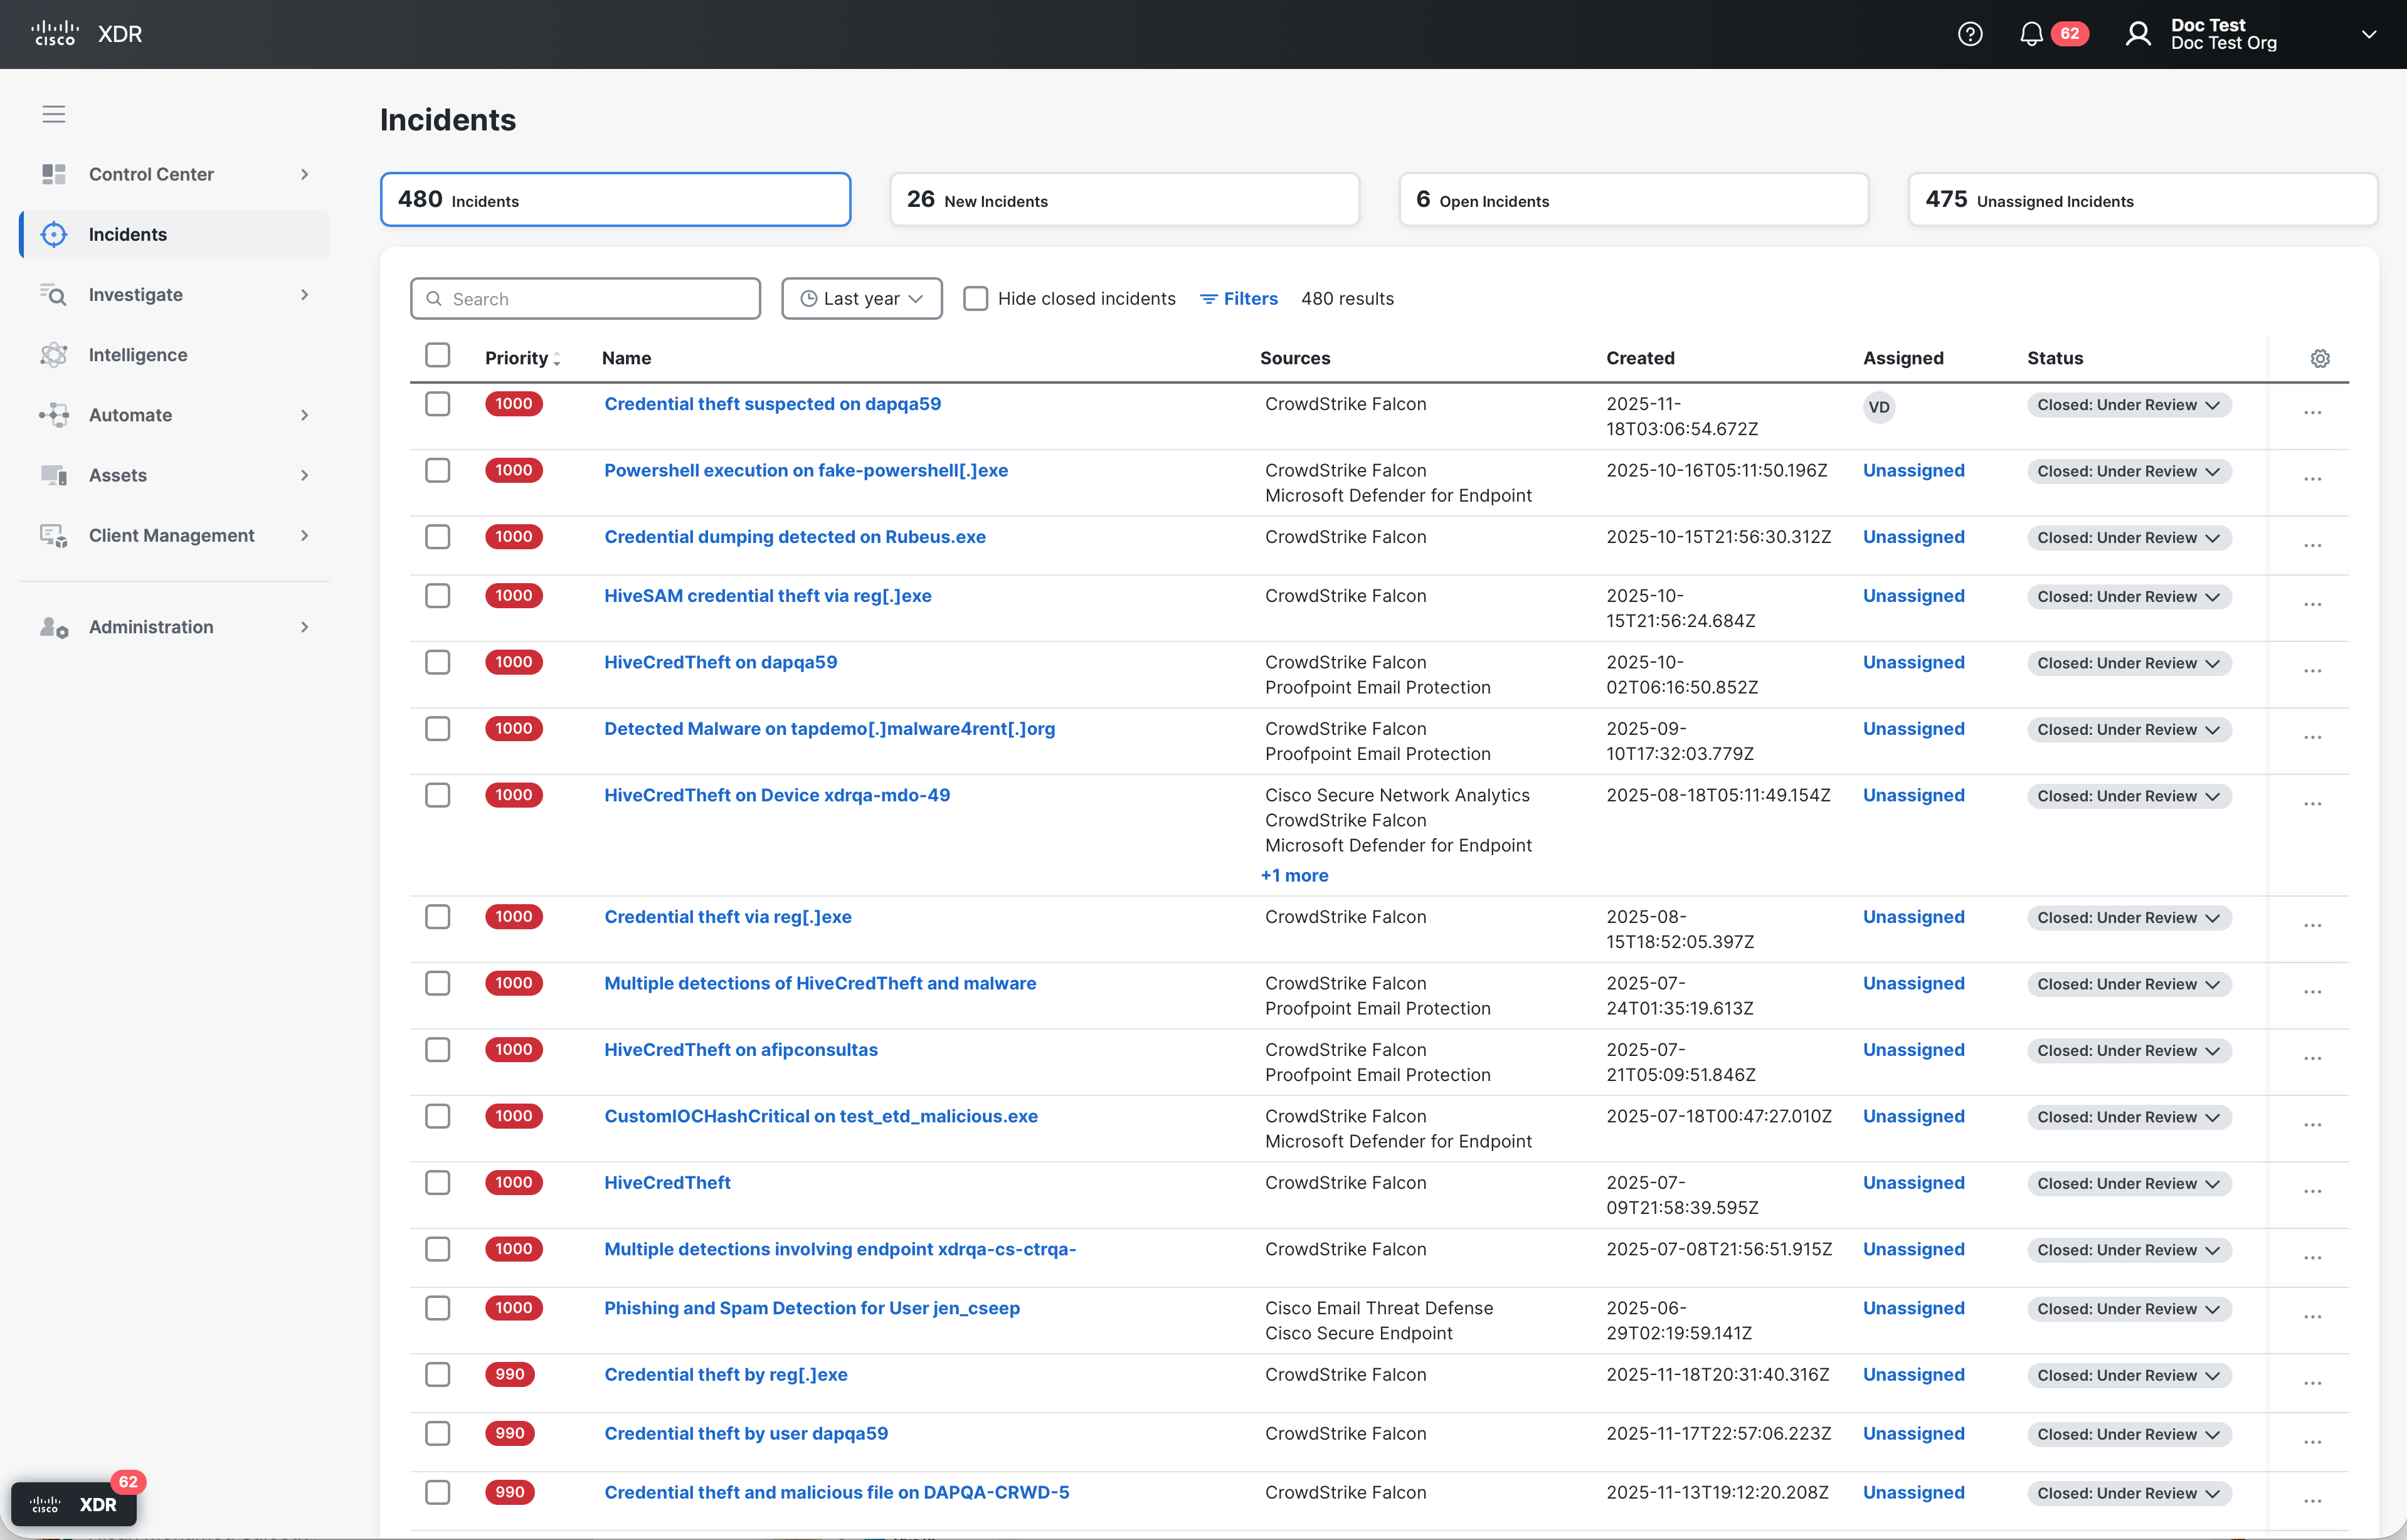The height and width of the screenshot is (1540, 2407).
Task: Click the Intelligence sidebar icon
Action: 54,355
